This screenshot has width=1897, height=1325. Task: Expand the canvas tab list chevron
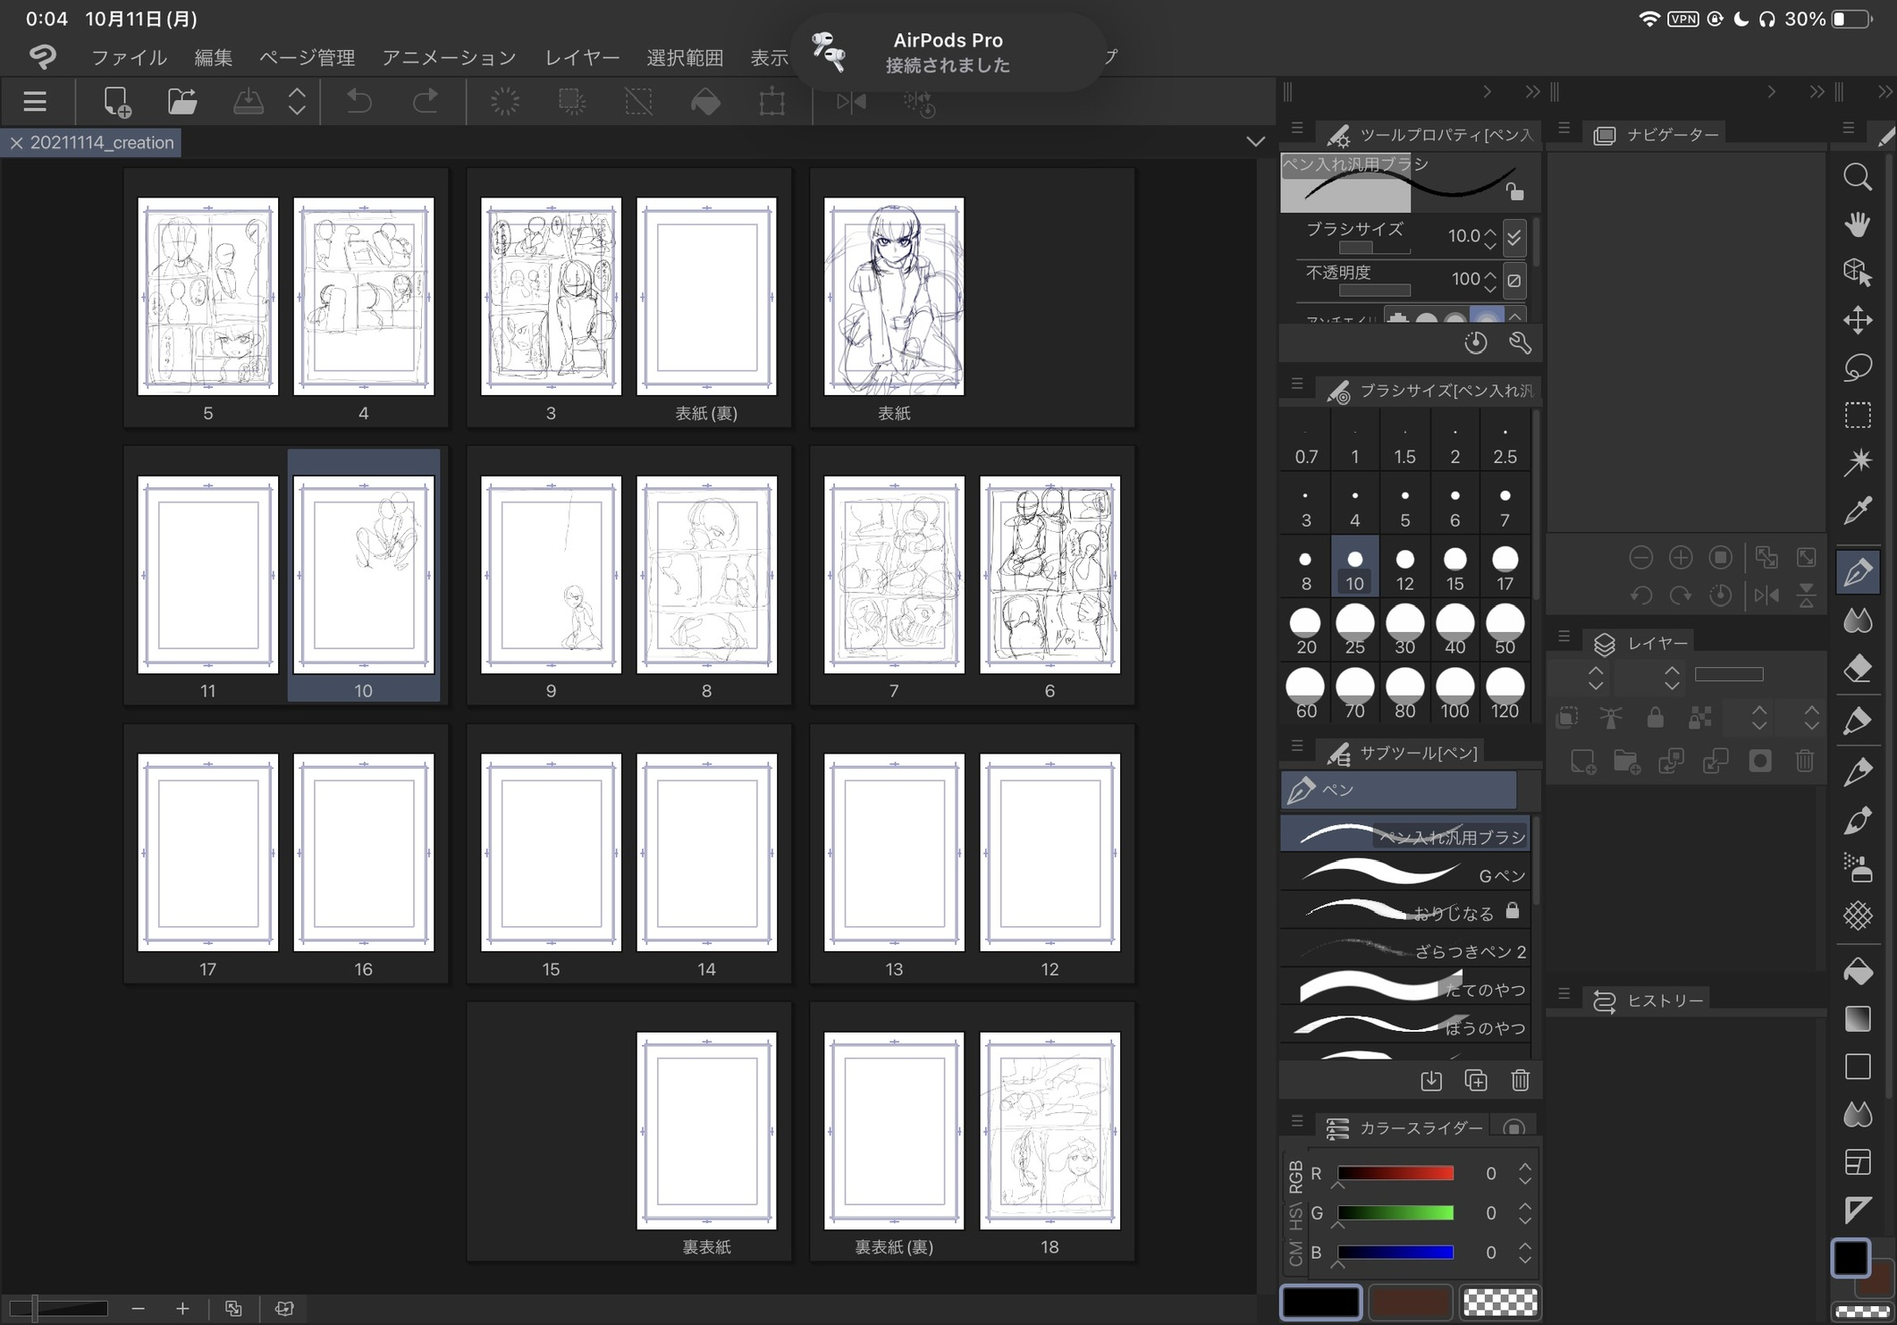click(1255, 141)
